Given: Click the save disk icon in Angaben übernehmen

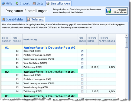Looking at the screenshot, I should [109, 11].
